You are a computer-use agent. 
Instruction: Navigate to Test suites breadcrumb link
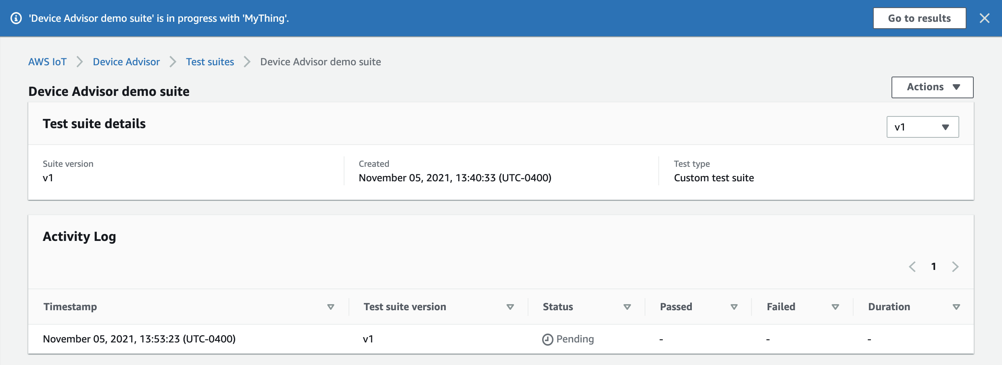210,62
